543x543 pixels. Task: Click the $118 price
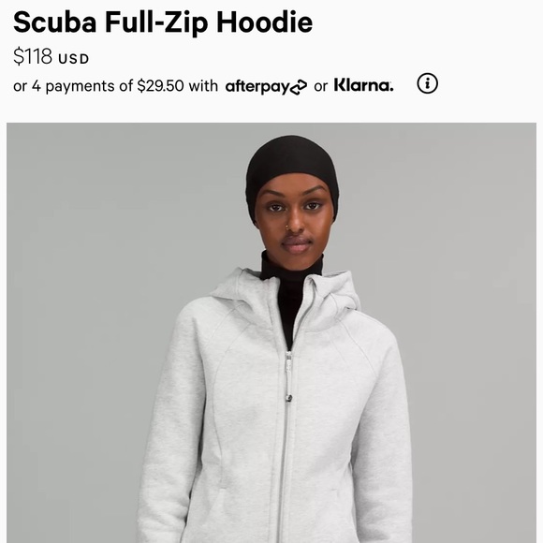[33, 56]
